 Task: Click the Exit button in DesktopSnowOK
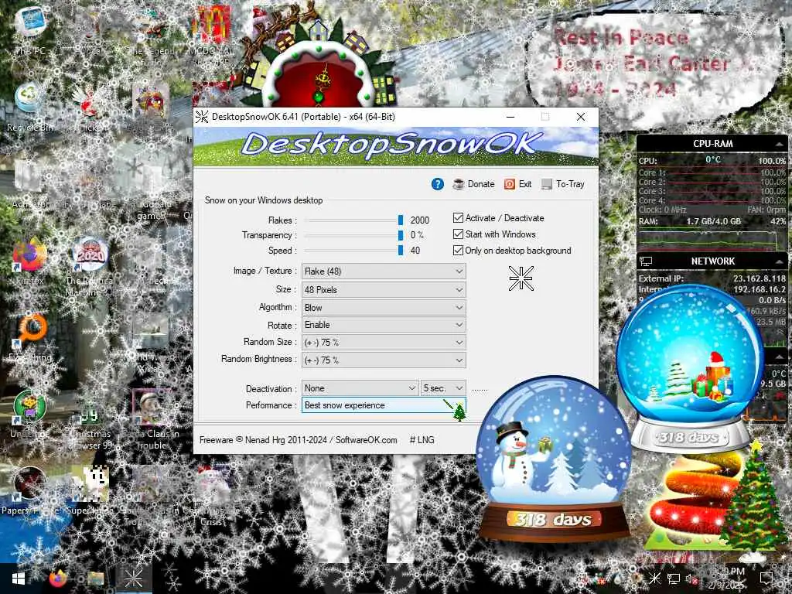pyautogui.click(x=518, y=184)
